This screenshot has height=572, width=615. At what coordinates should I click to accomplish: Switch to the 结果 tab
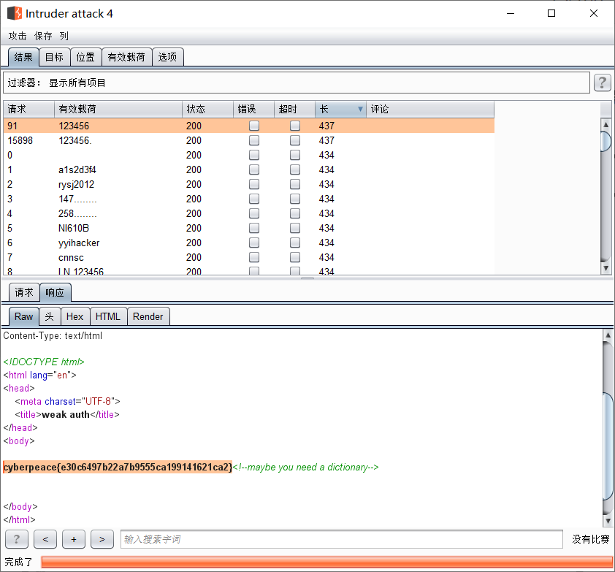[23, 57]
